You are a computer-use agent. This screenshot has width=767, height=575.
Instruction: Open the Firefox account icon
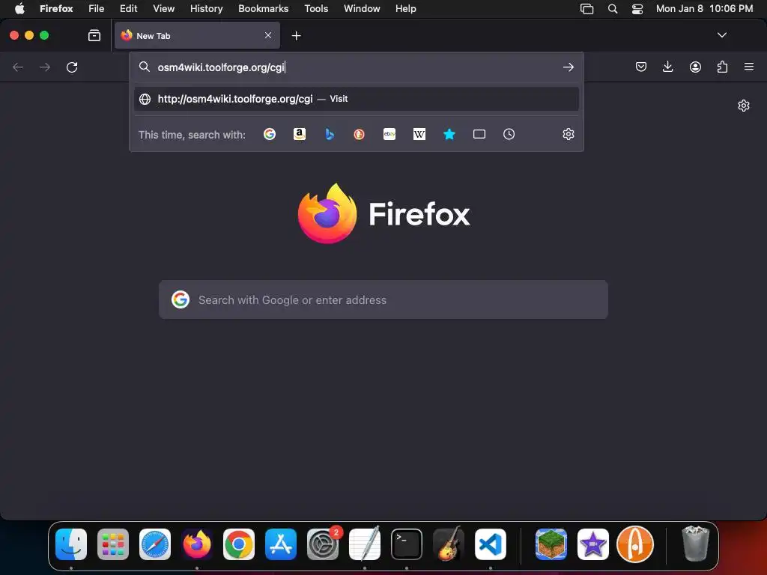tap(695, 67)
